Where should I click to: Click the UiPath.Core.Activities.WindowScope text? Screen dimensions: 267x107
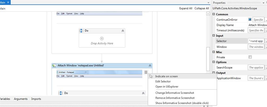[x=235, y=8]
